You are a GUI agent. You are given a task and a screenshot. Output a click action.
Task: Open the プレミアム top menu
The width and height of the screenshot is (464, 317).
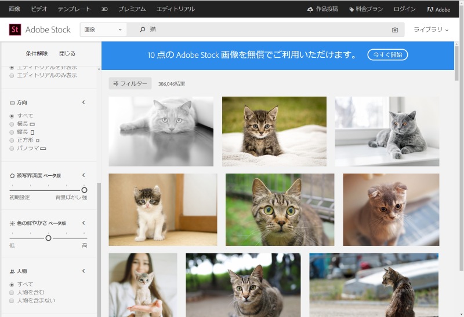[132, 9]
